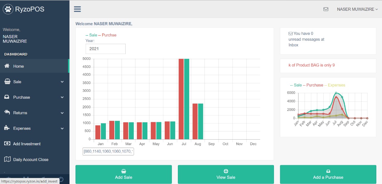Click the Purchase inbox icon in sidebar
382x184 pixels.
point(7,97)
